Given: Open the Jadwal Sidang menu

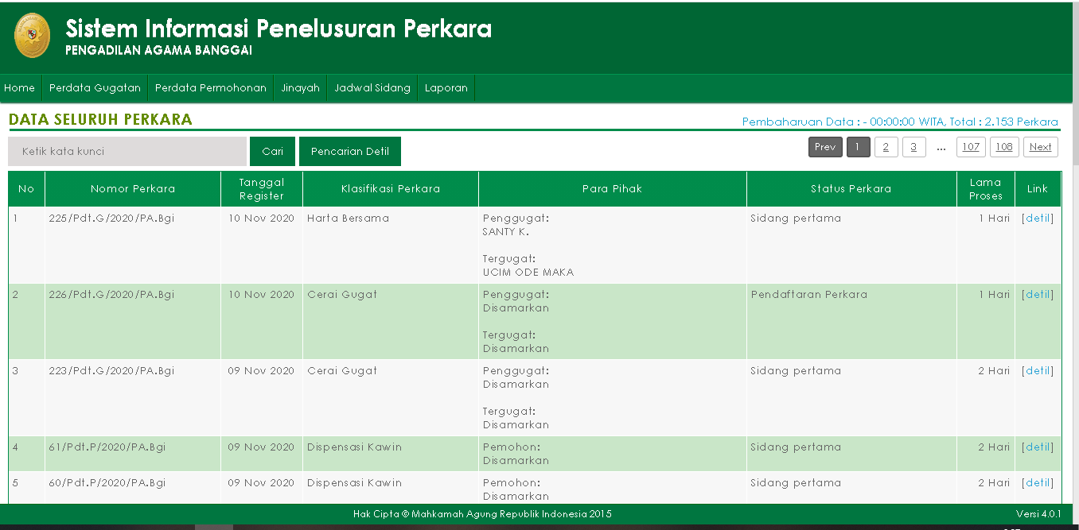Looking at the screenshot, I should (x=372, y=88).
